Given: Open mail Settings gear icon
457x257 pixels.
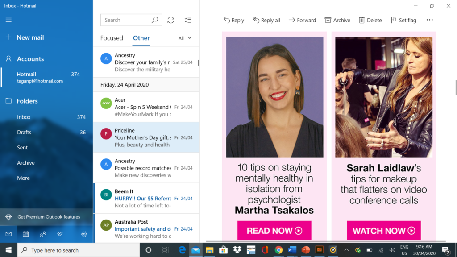Looking at the screenshot, I should point(84,234).
